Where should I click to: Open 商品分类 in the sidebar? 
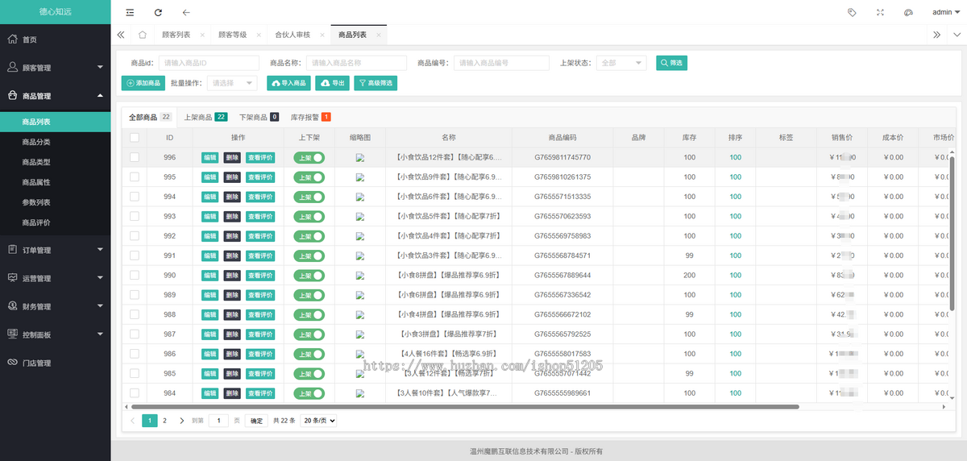36,142
